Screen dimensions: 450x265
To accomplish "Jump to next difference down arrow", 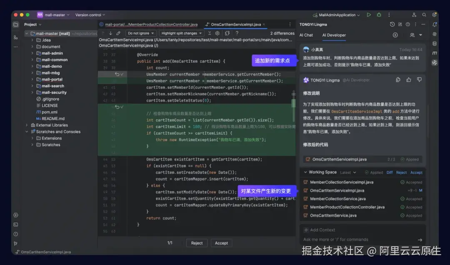I will [110, 33].
